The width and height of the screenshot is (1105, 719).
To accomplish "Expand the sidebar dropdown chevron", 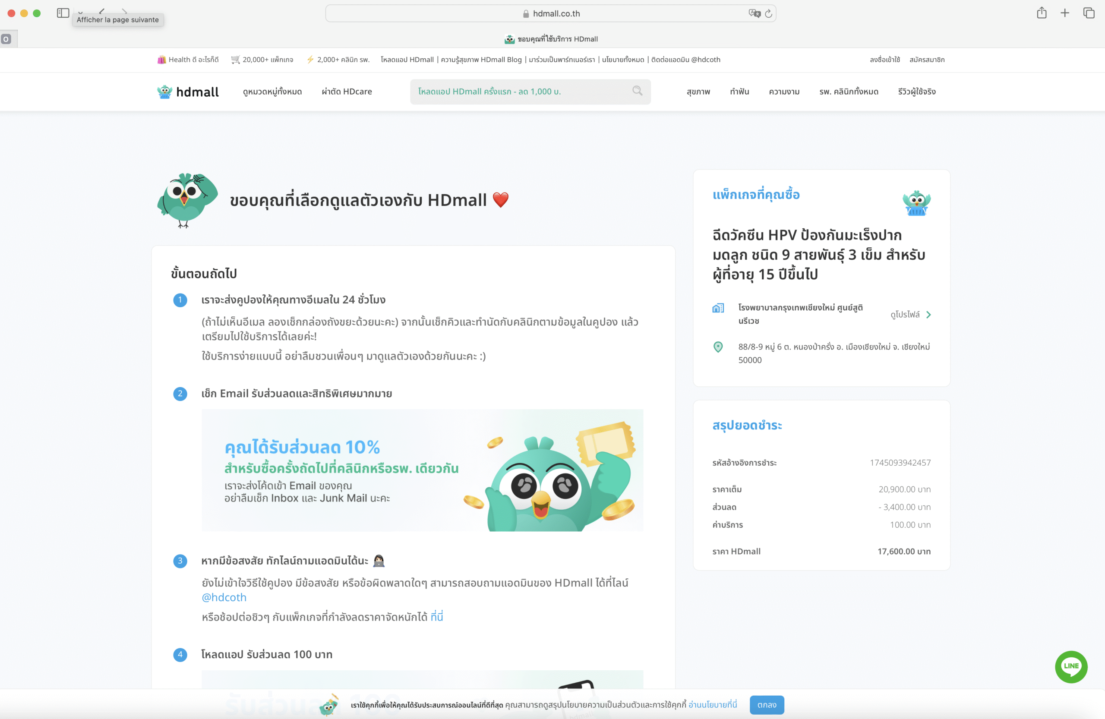I will (x=80, y=12).
